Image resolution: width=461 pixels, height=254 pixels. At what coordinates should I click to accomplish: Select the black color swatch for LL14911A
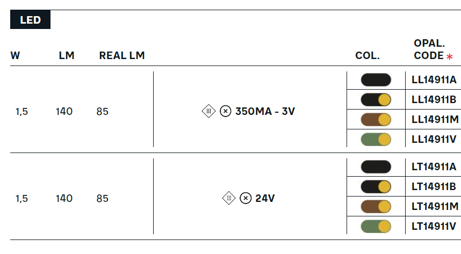tap(376, 80)
